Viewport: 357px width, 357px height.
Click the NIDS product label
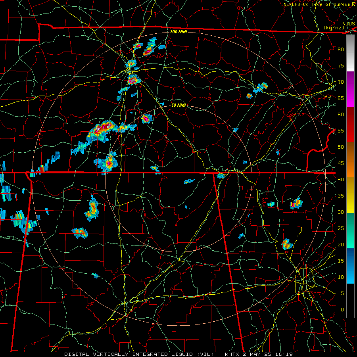click(349, 23)
